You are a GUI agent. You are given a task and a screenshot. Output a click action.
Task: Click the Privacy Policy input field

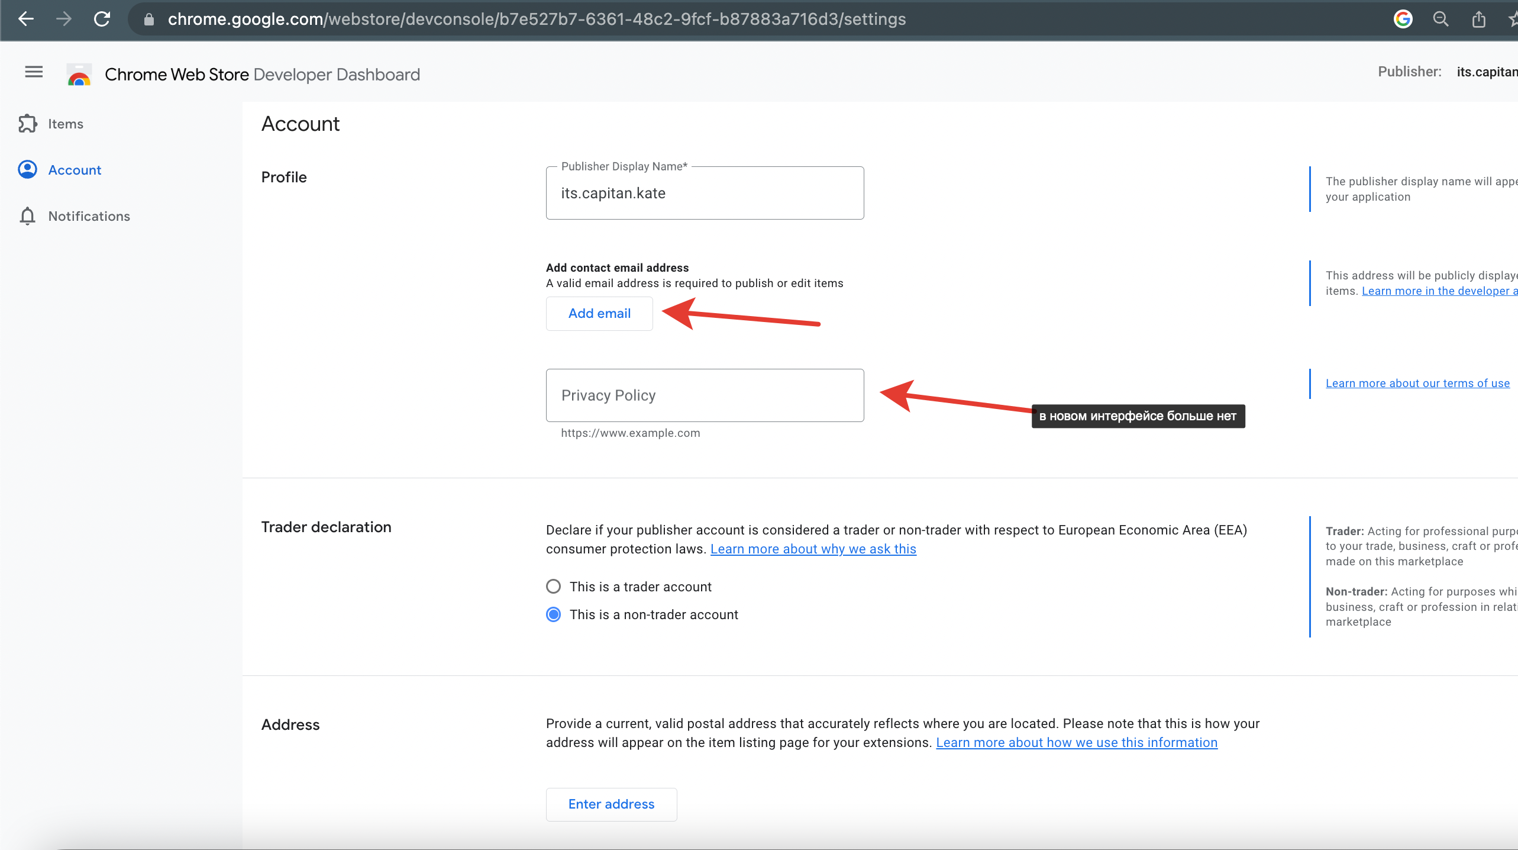(705, 395)
